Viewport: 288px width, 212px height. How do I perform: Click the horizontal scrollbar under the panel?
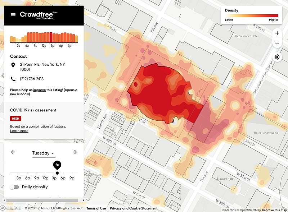pyautogui.click(x=42, y=201)
